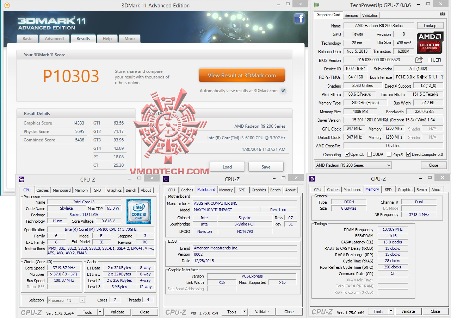Click the NB Frequency value field
Screen dimensions: 451x318
coord(419,215)
